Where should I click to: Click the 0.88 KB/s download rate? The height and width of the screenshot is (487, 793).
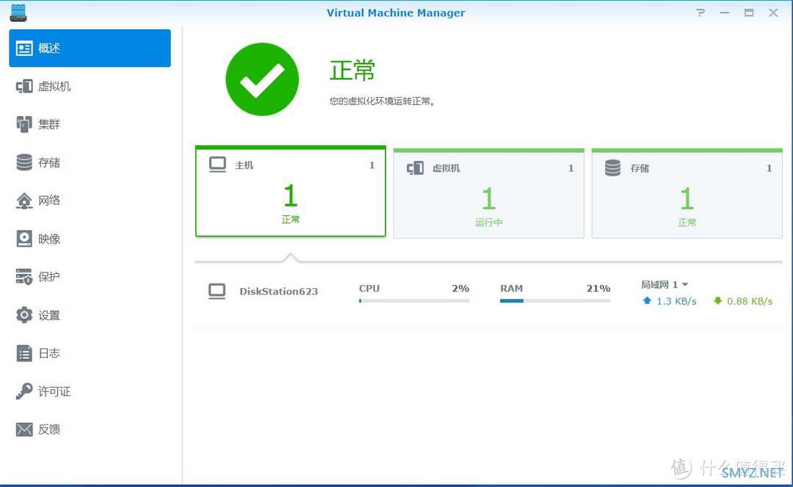tap(750, 301)
